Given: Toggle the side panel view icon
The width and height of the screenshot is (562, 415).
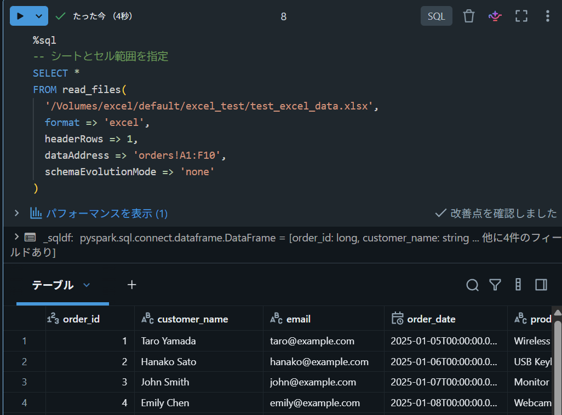Looking at the screenshot, I should [x=541, y=285].
